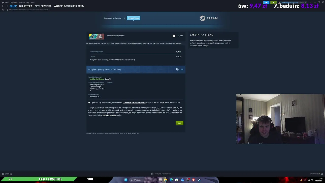Click the mlodyfish2137 Steam account name

tap(95, 97)
